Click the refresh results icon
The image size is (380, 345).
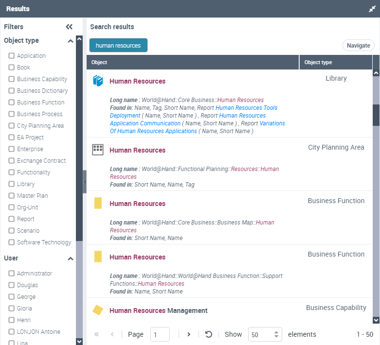[x=209, y=334]
